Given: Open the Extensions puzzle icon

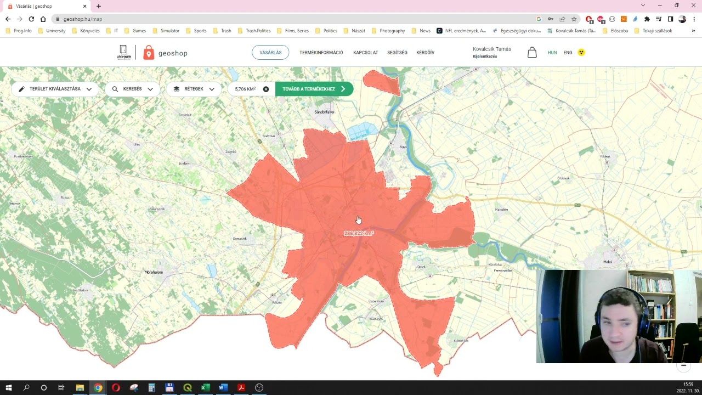Looking at the screenshot, I should (647, 19).
